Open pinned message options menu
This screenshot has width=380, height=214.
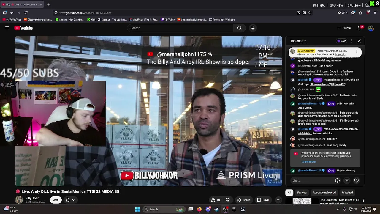coord(357,51)
